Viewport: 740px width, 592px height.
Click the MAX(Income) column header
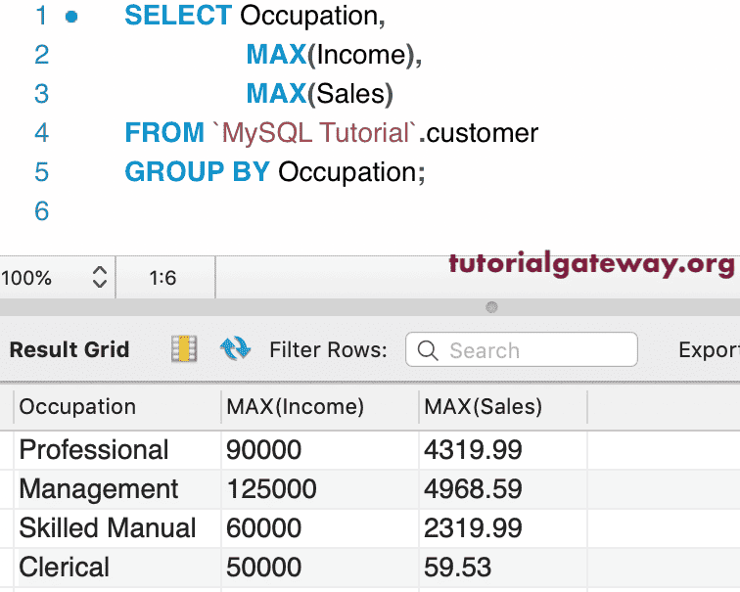coord(295,407)
